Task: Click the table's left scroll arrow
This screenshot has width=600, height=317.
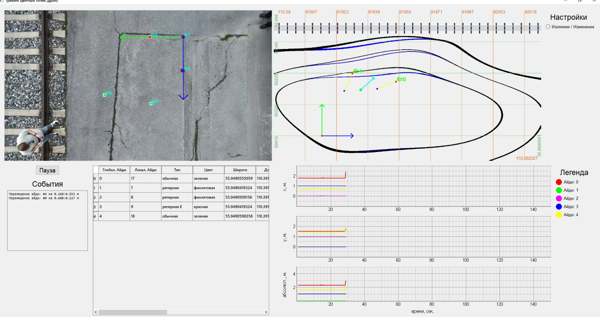Action: click(96, 312)
